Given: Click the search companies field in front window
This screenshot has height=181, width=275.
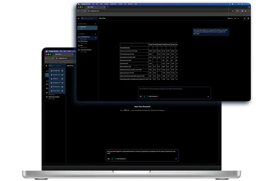Looking at the screenshot, I should point(89,18).
